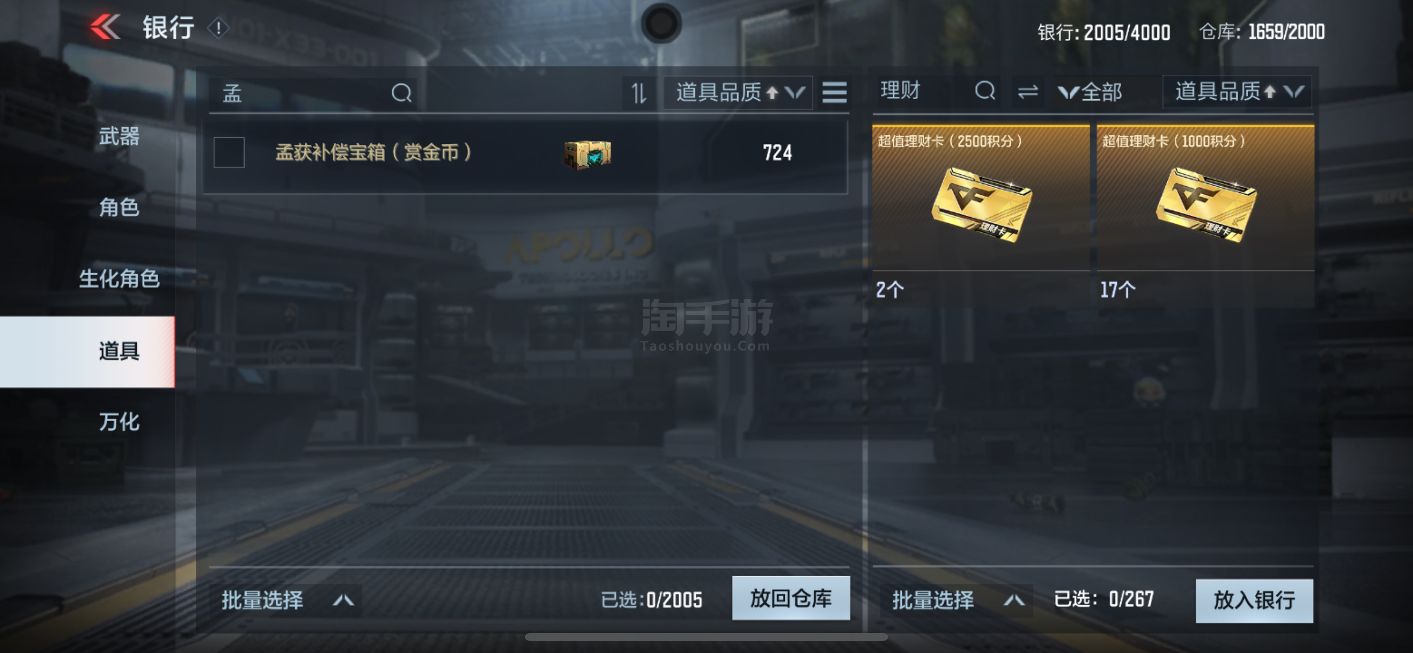Click the 放回仓库 button
The height and width of the screenshot is (653, 1413).
point(791,598)
